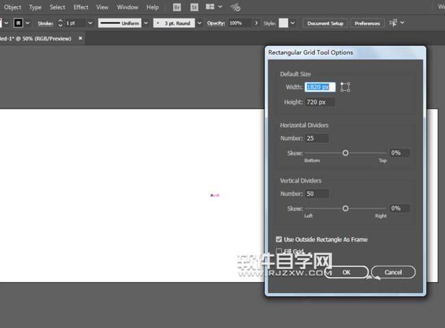The width and height of the screenshot is (445, 328).
Task: Click the align options icon after Preferences
Action: coord(395,23)
